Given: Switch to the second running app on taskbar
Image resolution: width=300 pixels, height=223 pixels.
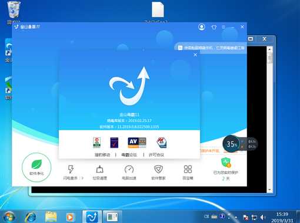Looking at the screenshot, I should point(112,217).
